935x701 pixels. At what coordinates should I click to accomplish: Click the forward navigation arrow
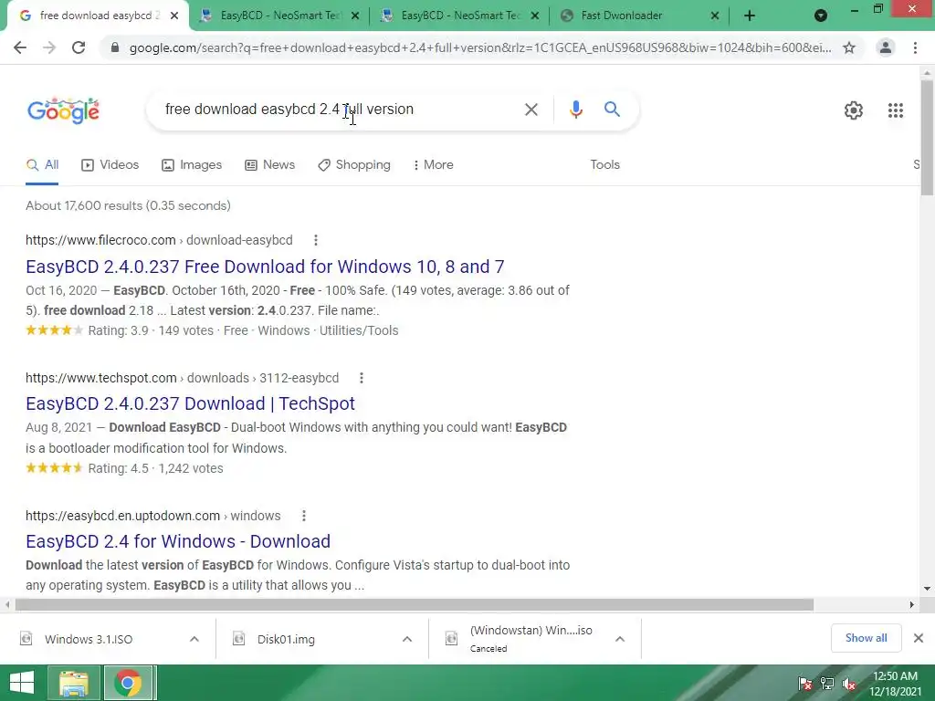click(x=49, y=47)
